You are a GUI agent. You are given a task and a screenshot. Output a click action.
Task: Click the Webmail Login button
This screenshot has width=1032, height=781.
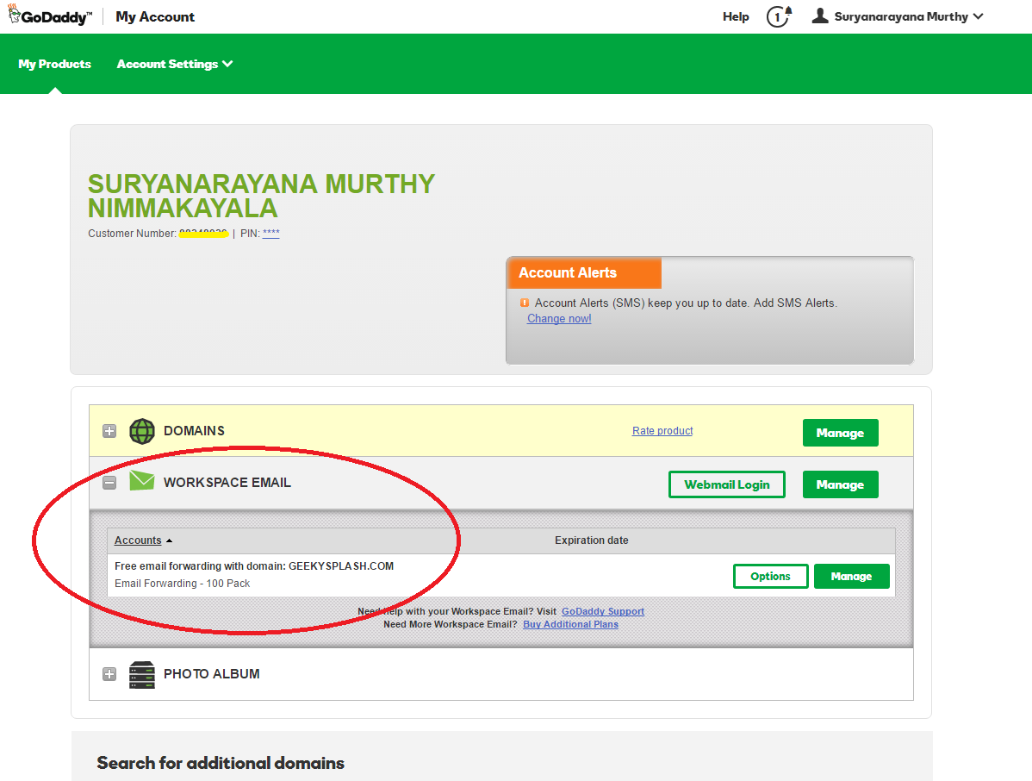tap(726, 484)
